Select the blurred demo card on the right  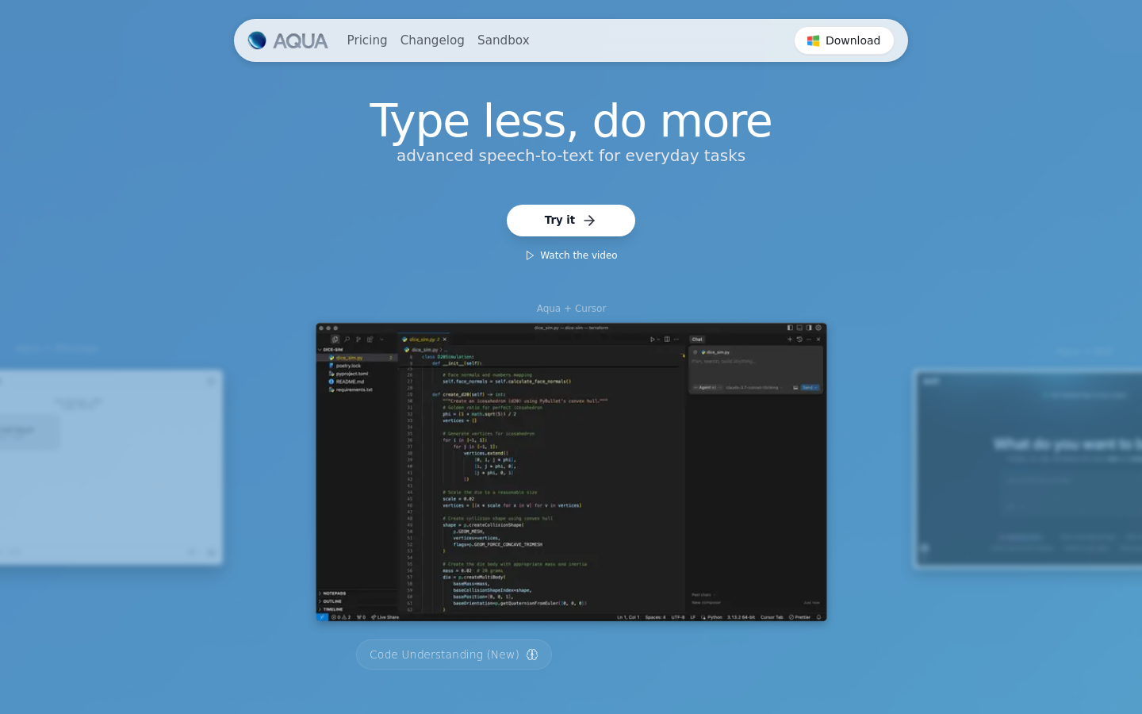1028,468
